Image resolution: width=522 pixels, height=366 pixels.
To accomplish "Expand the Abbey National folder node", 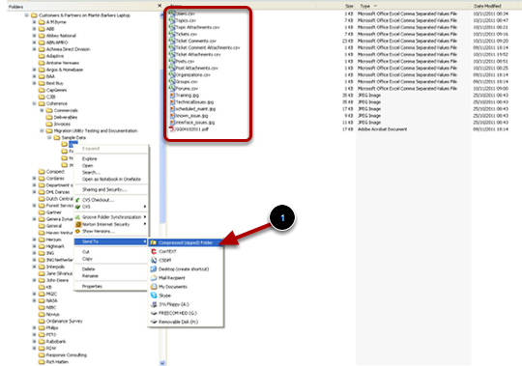I will 34,36.
